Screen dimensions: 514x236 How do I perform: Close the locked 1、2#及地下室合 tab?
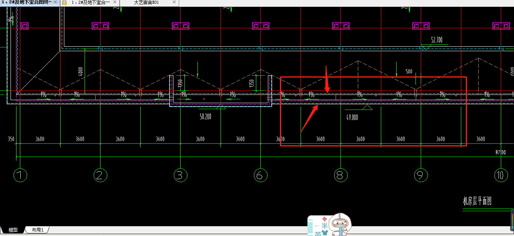pyautogui.click(x=114, y=2)
